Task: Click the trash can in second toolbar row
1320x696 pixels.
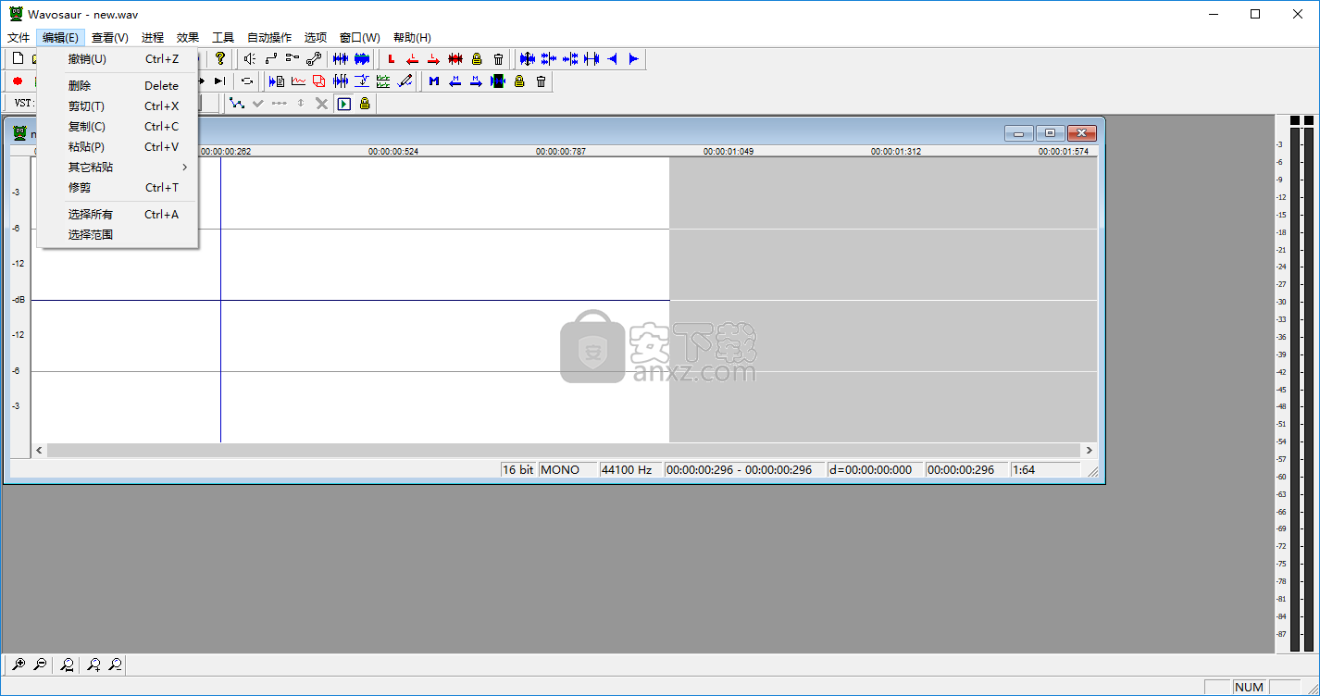Action: [x=542, y=81]
